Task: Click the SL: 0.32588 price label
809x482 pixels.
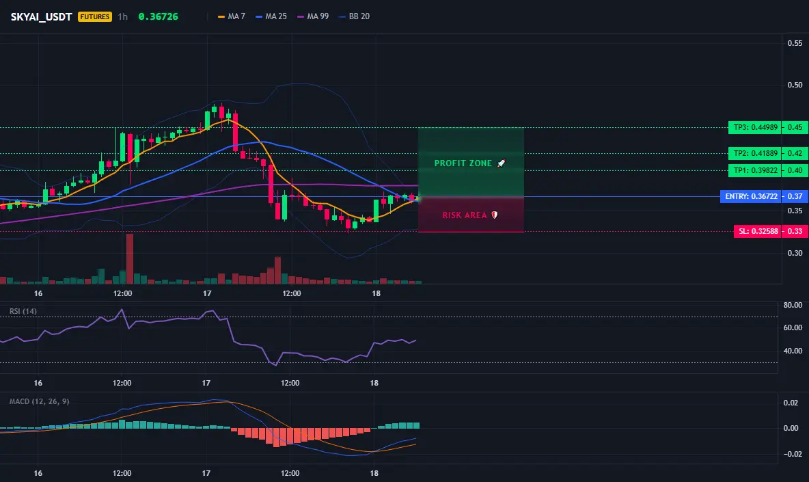Action: 757,231
